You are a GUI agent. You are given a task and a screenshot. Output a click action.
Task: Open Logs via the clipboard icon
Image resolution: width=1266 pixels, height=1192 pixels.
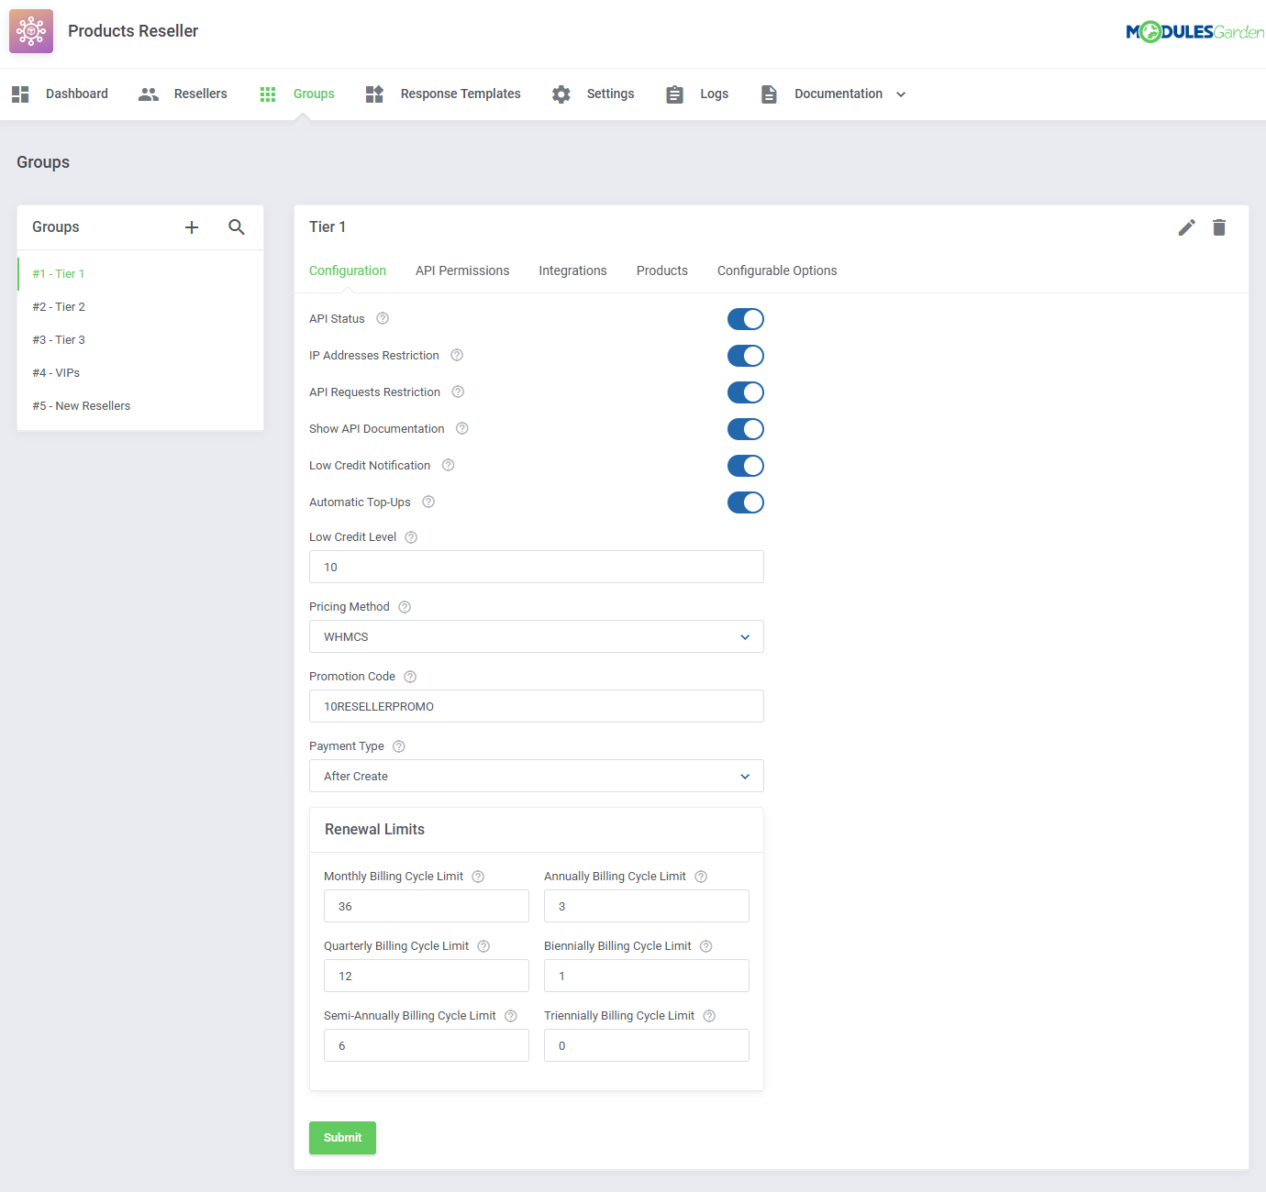(674, 94)
